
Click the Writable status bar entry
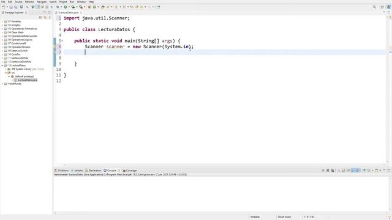pyautogui.click(x=255, y=217)
